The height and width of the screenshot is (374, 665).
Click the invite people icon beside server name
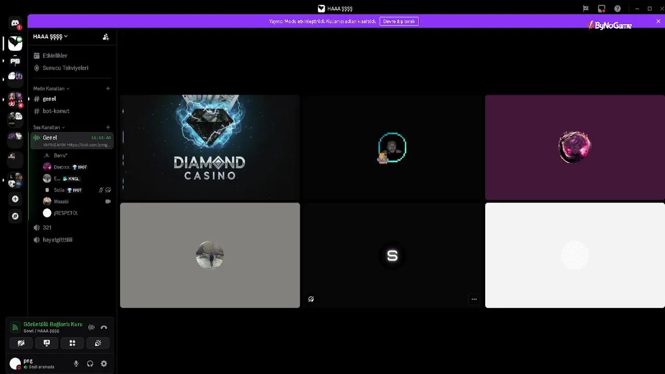[106, 37]
